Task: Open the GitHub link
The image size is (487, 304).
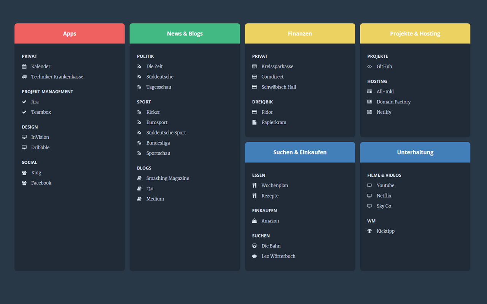Action: click(x=384, y=66)
